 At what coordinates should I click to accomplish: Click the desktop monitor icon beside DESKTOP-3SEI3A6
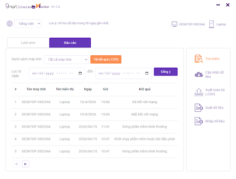(x=174, y=24)
